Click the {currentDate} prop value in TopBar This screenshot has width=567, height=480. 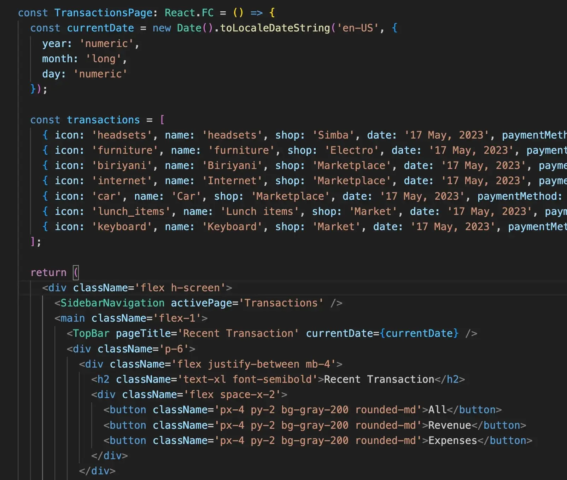click(419, 333)
